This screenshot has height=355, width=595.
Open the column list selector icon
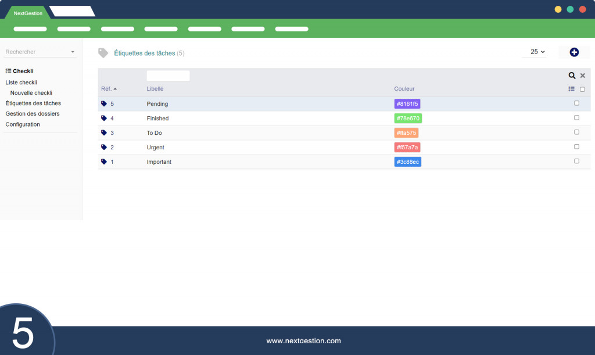tap(572, 89)
